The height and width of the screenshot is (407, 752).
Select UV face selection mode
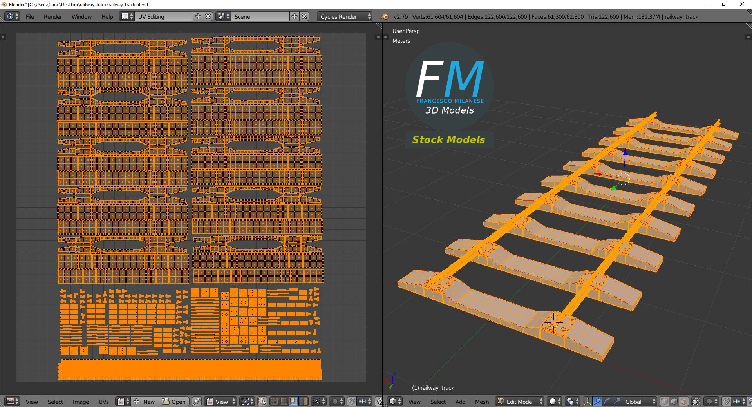pyautogui.click(x=294, y=402)
